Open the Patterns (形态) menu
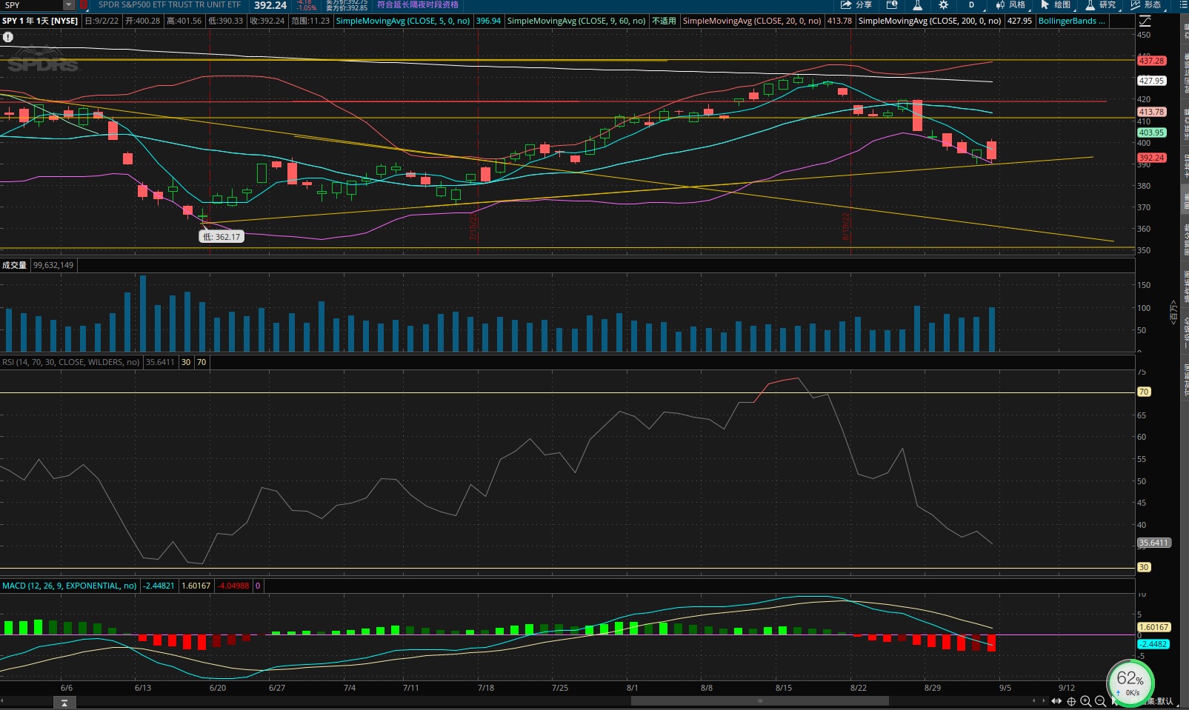 point(1146,4)
